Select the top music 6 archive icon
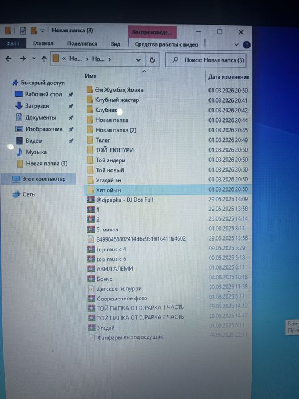Viewport: 299px width, 399px height. 91,259
